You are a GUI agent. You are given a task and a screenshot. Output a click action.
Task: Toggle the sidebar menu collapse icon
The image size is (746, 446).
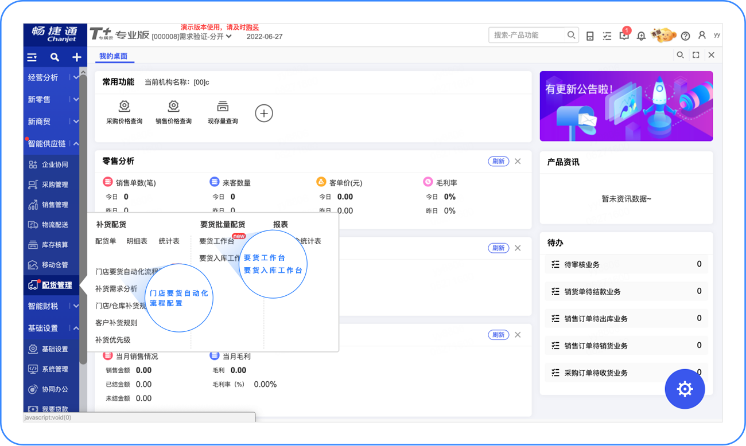point(32,57)
